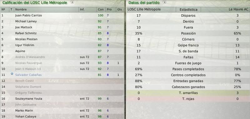The height and width of the screenshot is (119, 250).
Task: Select the T. amarillas yellow row
Action: click(188, 93)
